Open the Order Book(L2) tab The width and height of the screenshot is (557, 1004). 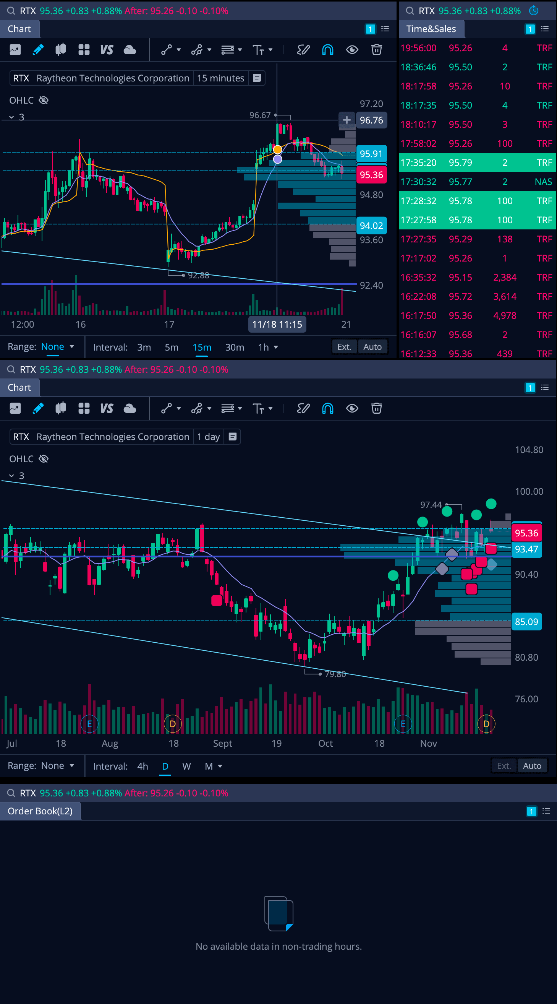click(40, 811)
